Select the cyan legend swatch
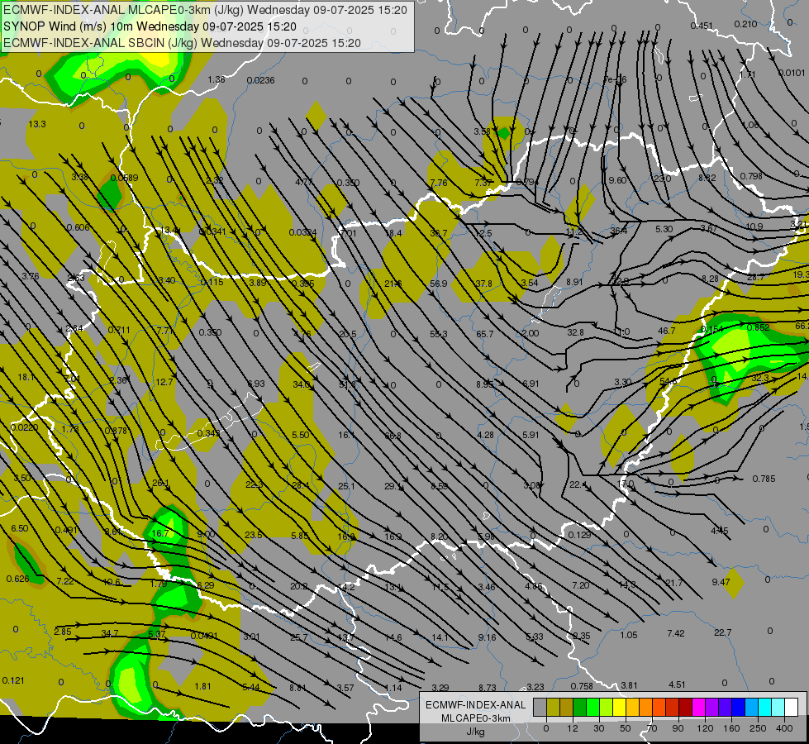 pyautogui.click(x=764, y=707)
